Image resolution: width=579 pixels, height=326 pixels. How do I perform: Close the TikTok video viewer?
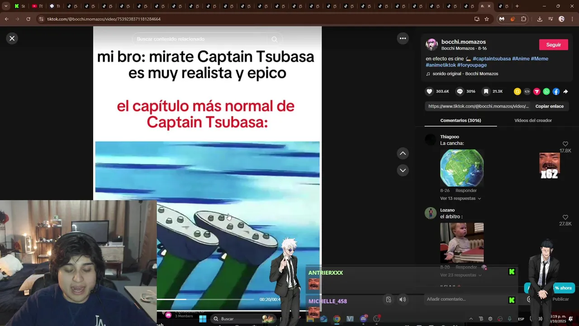point(12,38)
